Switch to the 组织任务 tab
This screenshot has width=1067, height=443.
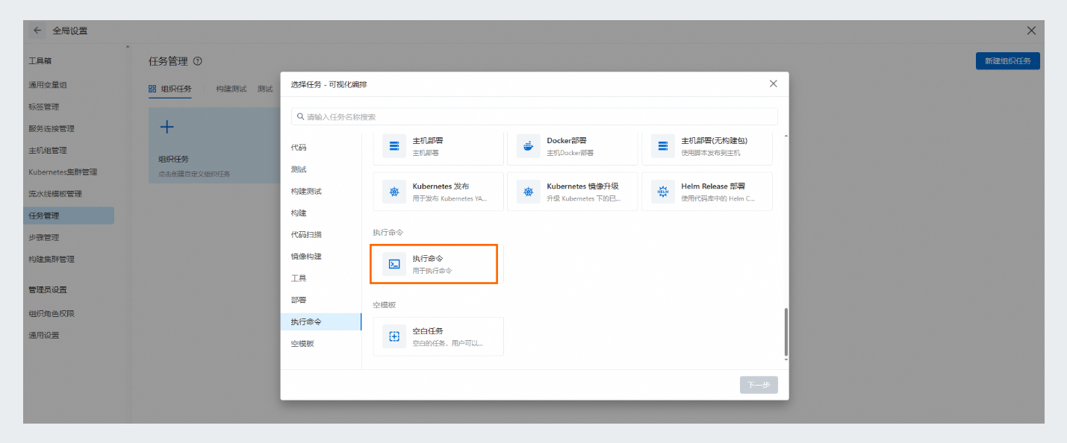(170, 88)
